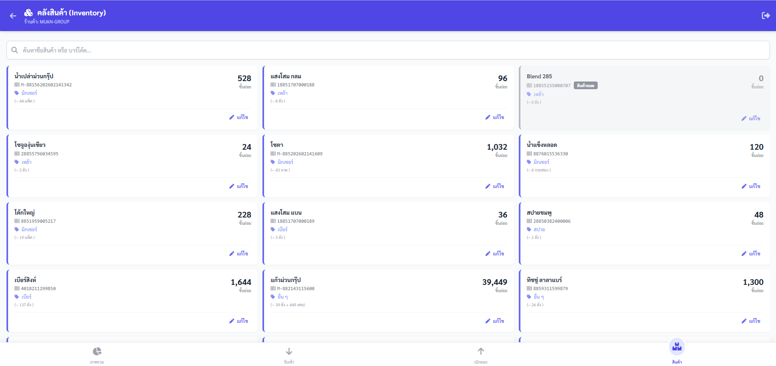
Task: Click the barcode icon beside 18851707000189
Action: pyautogui.click(x=273, y=221)
